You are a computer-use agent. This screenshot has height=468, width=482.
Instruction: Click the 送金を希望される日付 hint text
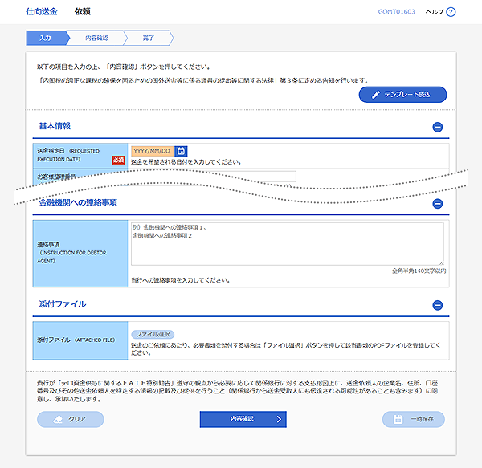click(186, 162)
